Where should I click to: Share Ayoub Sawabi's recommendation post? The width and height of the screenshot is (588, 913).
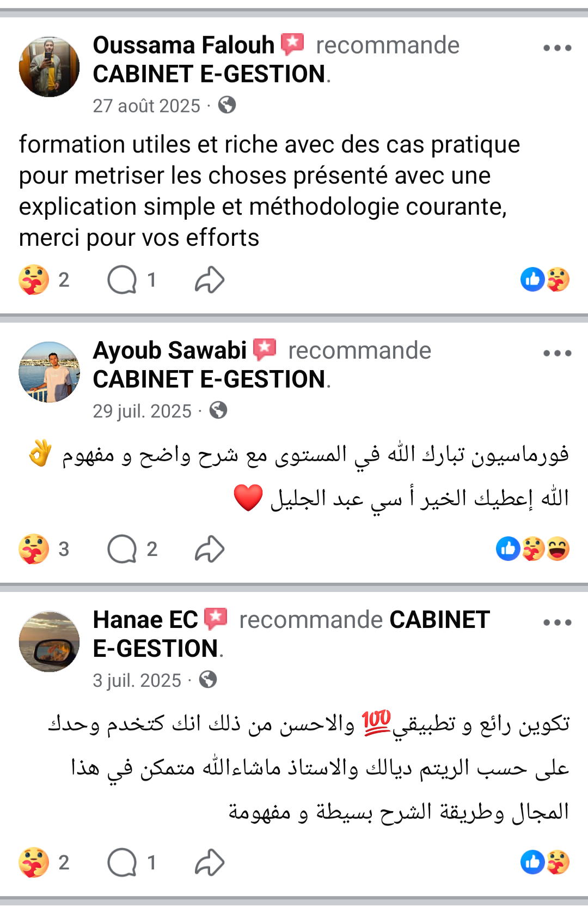[210, 549]
